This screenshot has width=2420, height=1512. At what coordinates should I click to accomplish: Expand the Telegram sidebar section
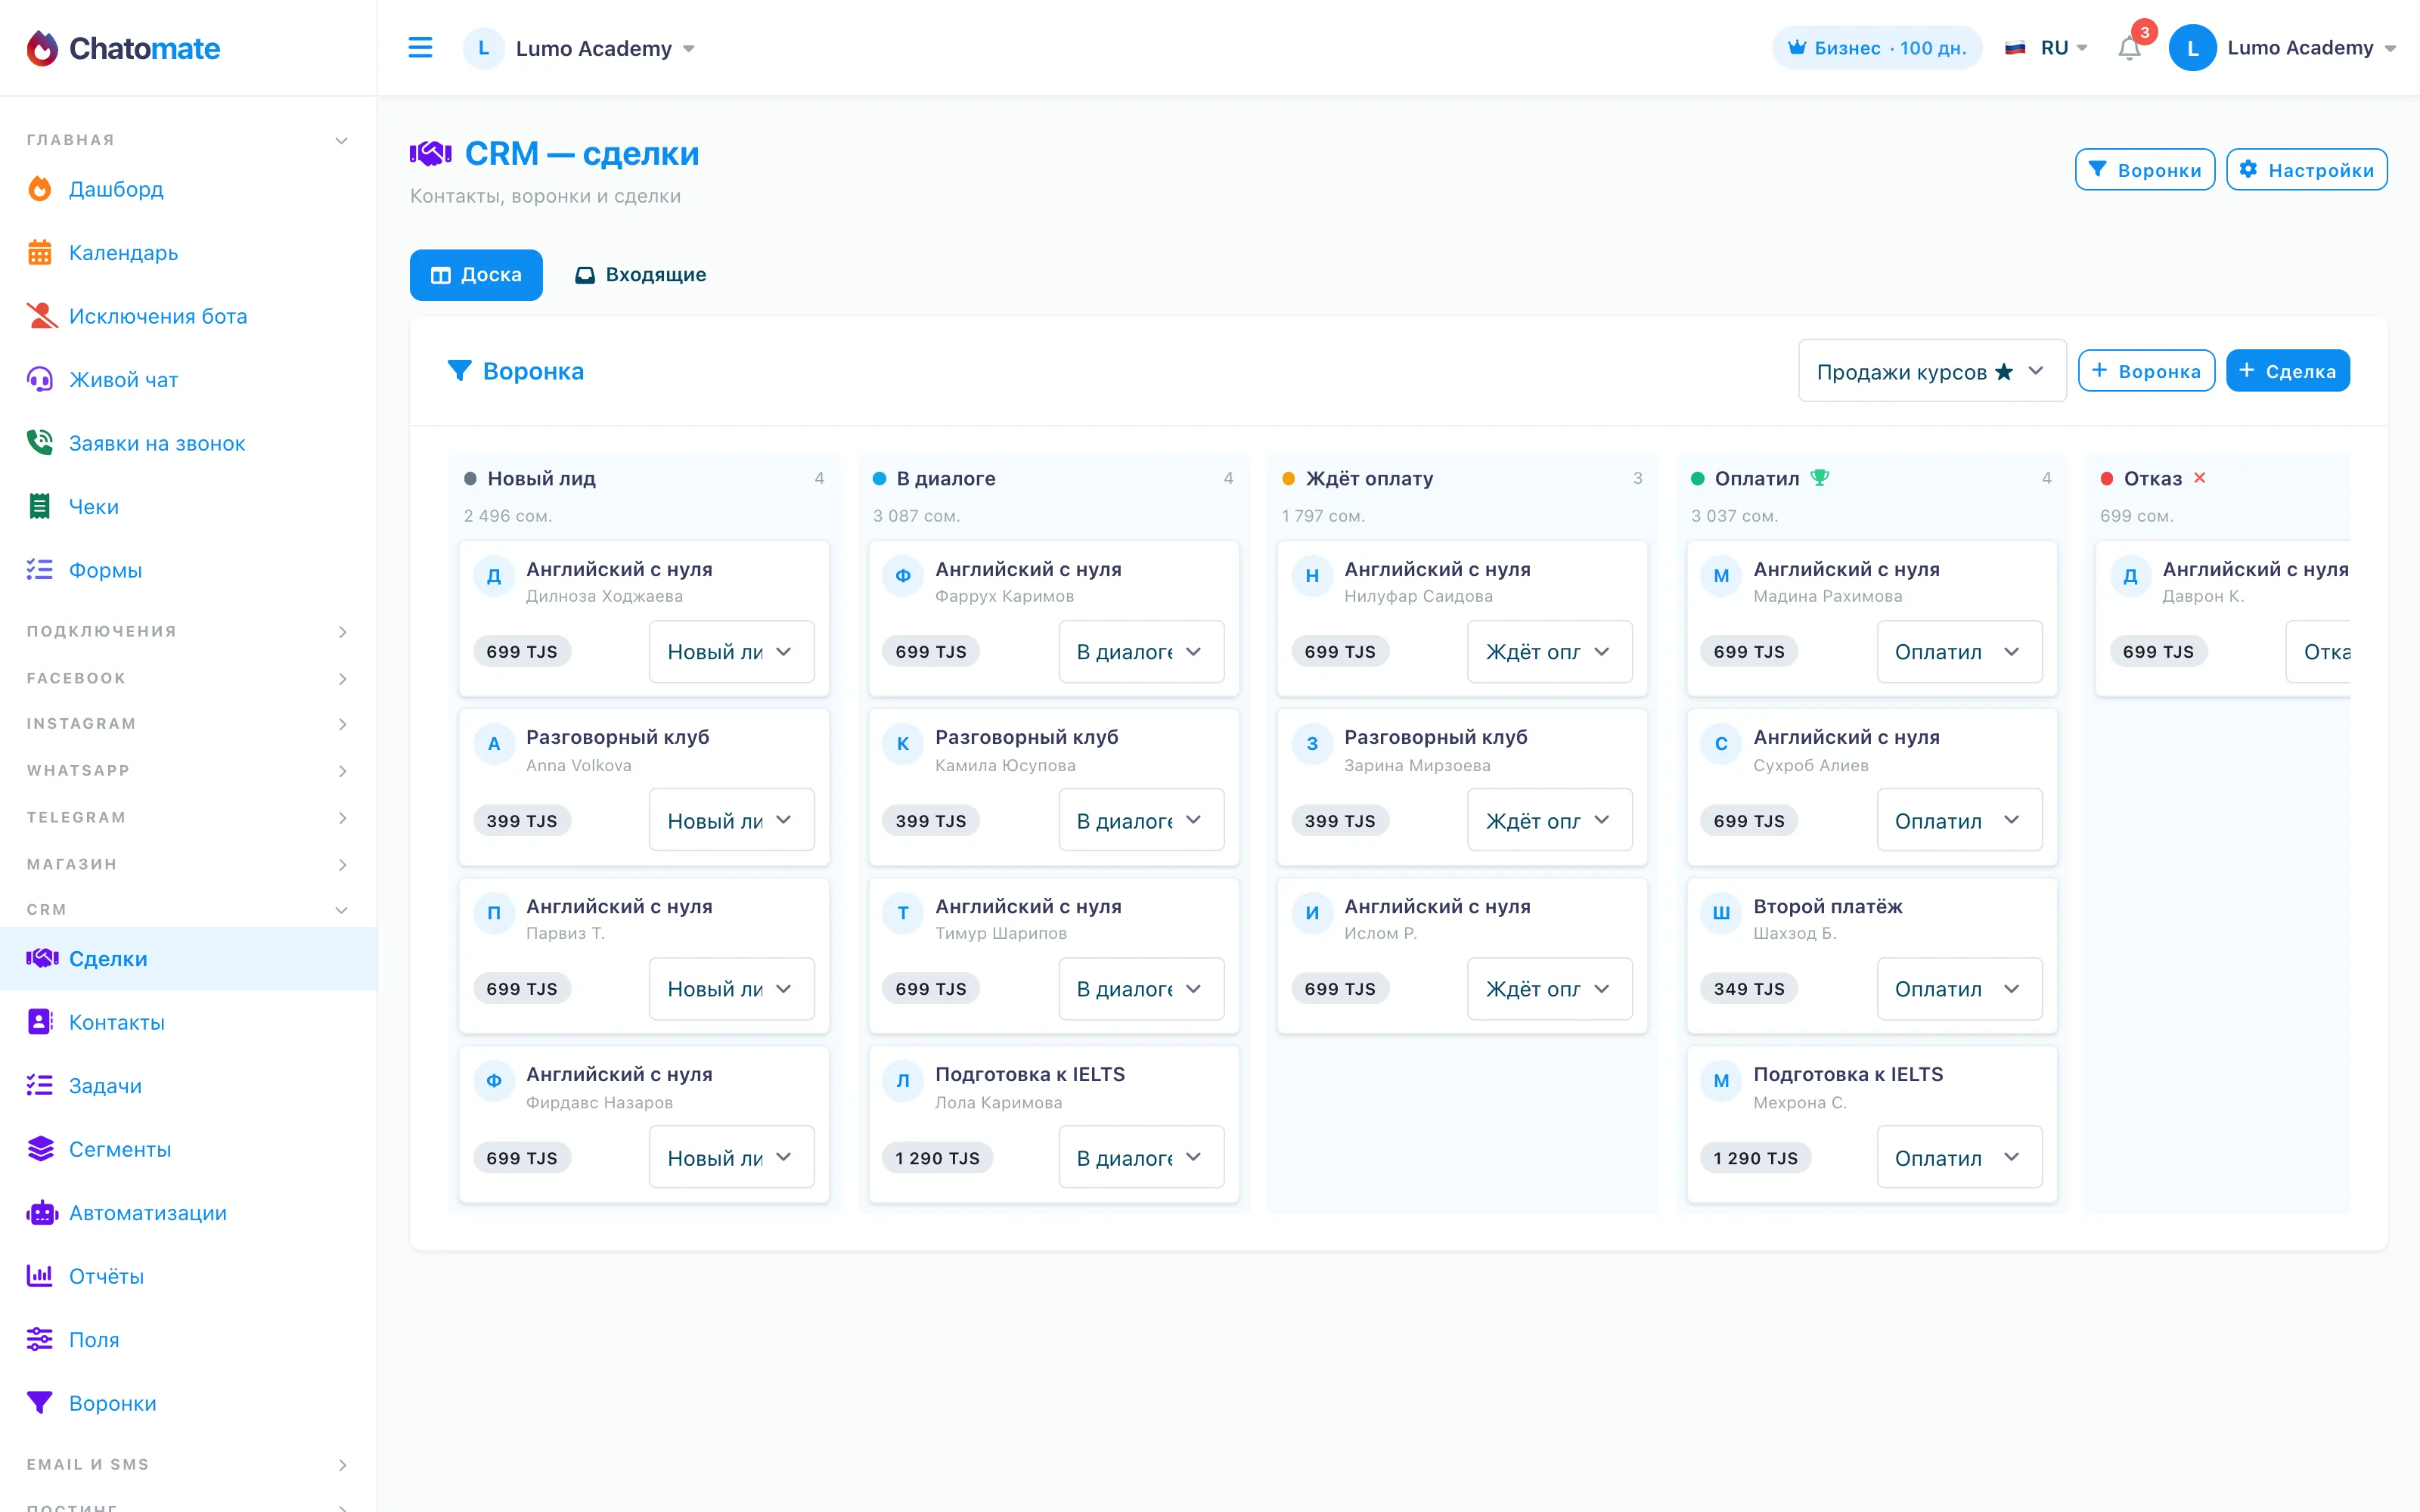point(188,817)
